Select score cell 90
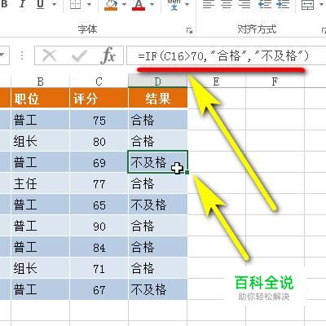Viewport: 326px width, 326px height. tap(99, 226)
